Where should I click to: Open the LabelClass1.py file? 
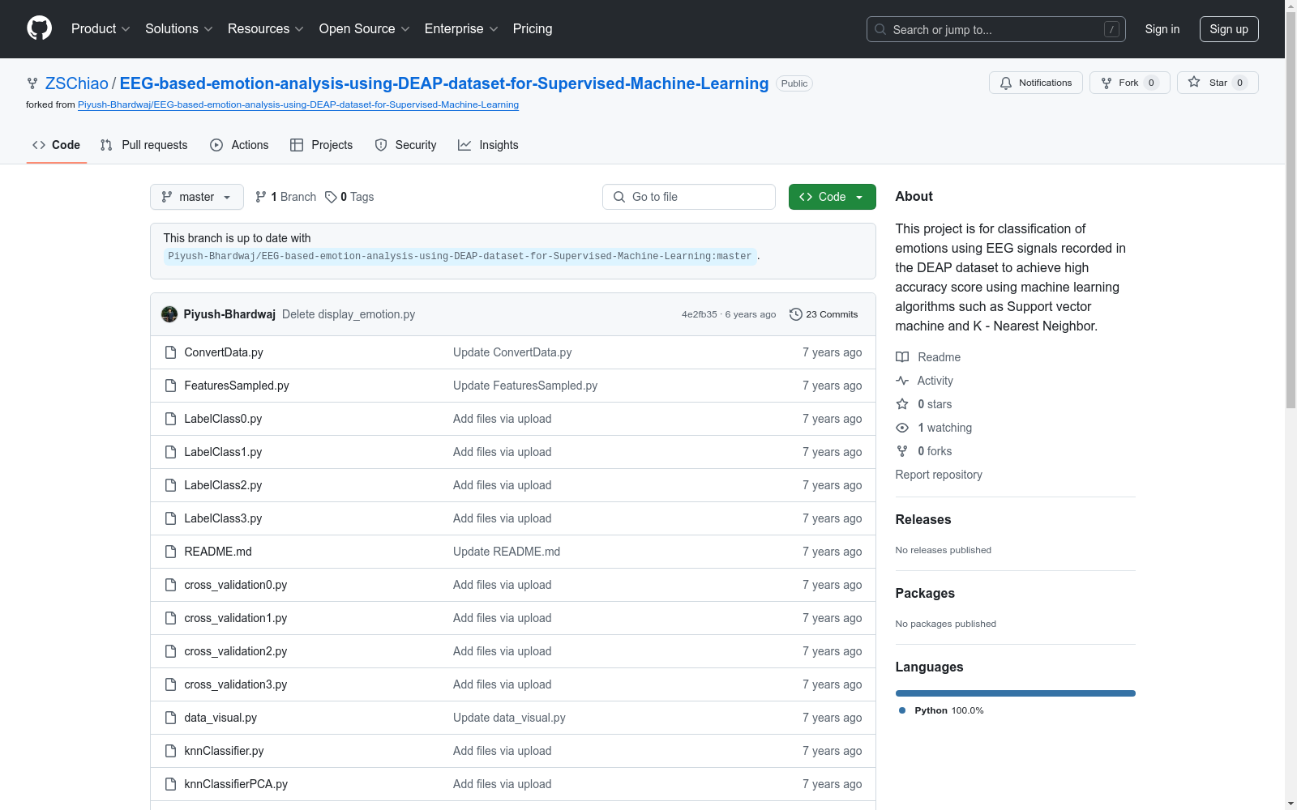coord(223,452)
